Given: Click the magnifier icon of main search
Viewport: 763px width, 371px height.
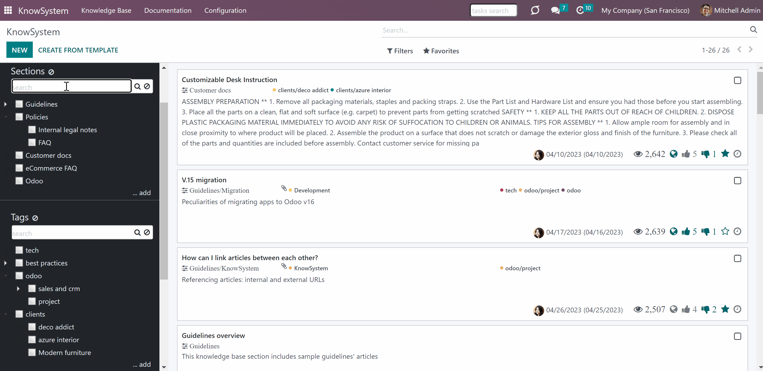Looking at the screenshot, I should point(753,30).
